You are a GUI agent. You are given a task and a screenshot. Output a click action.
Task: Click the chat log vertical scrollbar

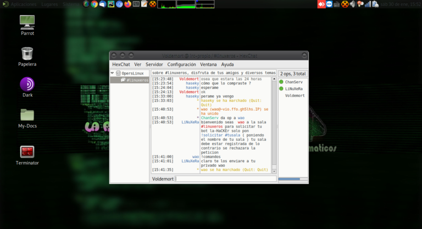point(274,123)
